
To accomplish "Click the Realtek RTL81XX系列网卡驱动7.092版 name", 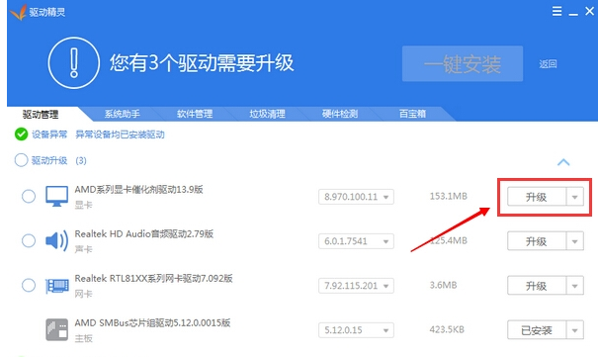I will tap(153, 278).
